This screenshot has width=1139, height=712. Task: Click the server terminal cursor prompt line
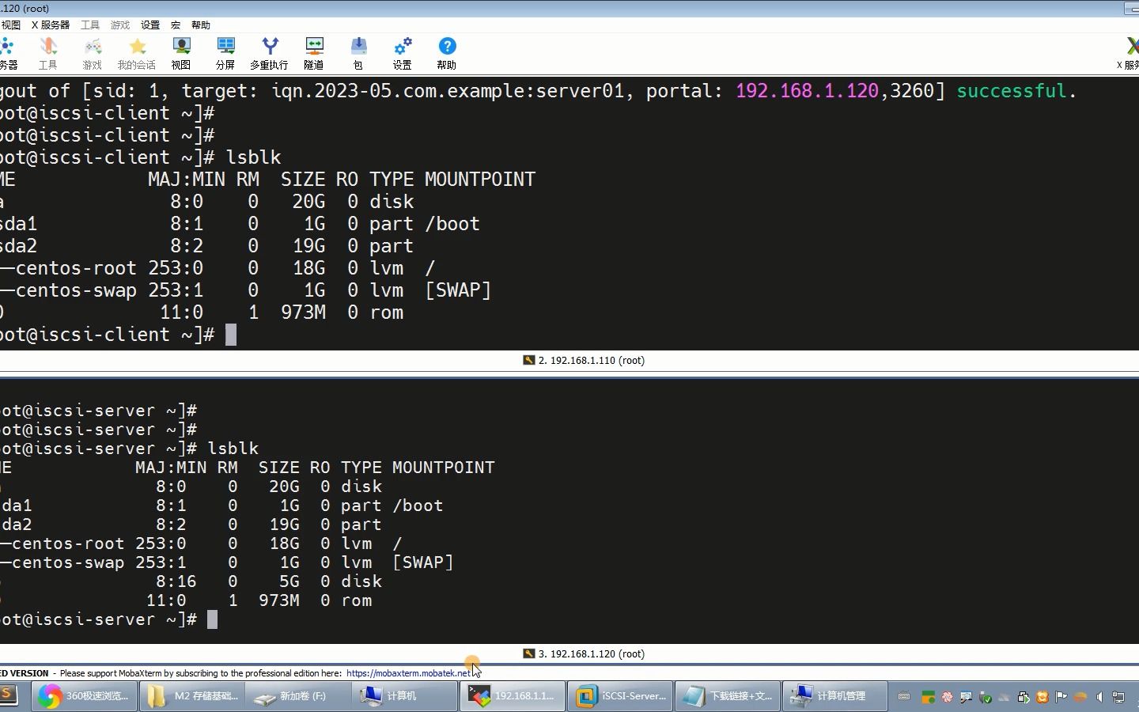click(109, 619)
